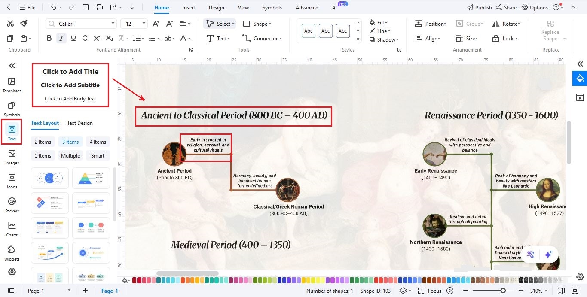Viewport: 587px width, 297px height.
Task: Click the Undo arrow icon
Action: tap(53, 7)
